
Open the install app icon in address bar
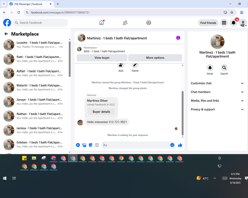tap(225, 12)
